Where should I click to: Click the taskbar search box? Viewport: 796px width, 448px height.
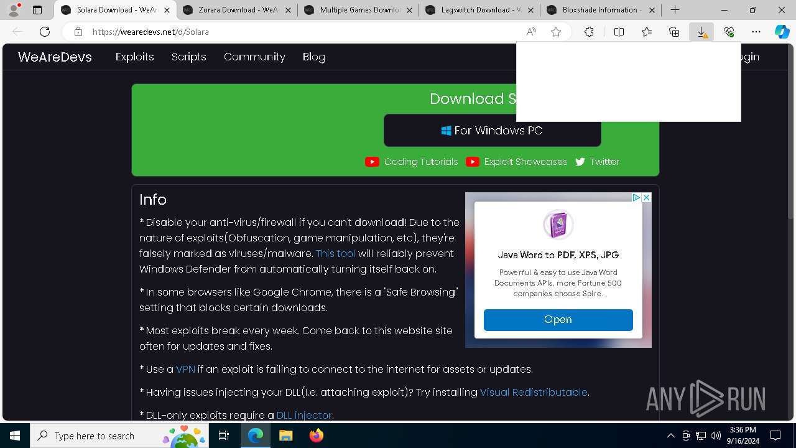120,436
